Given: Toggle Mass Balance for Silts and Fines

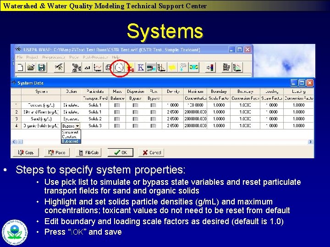Looking at the screenshot, I should (117, 112).
